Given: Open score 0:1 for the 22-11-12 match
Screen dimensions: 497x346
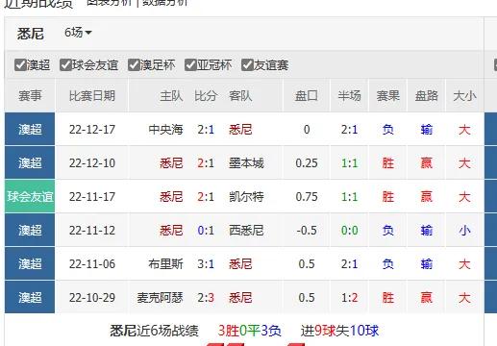Looking at the screenshot, I should [x=206, y=230].
